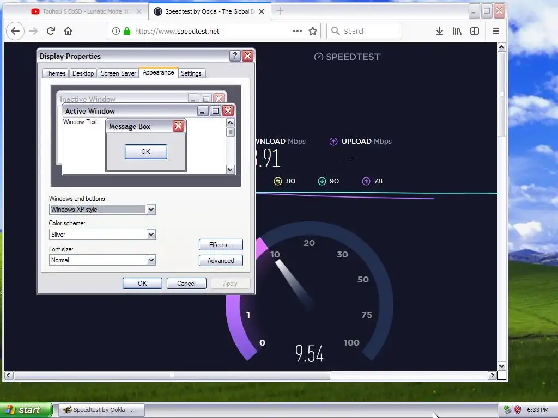Open the Windows start menu

[x=26, y=410]
